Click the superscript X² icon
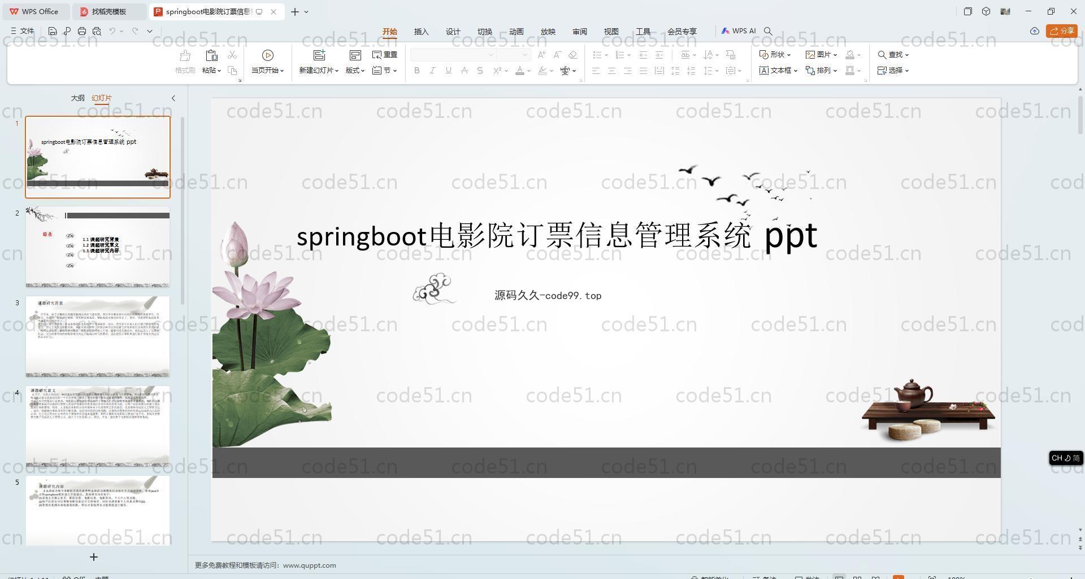 point(497,71)
